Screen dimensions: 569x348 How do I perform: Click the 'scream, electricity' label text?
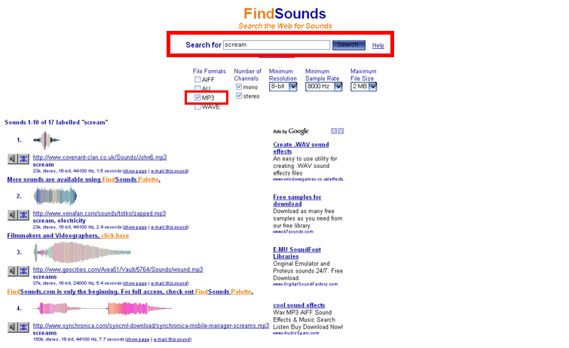coord(59,221)
